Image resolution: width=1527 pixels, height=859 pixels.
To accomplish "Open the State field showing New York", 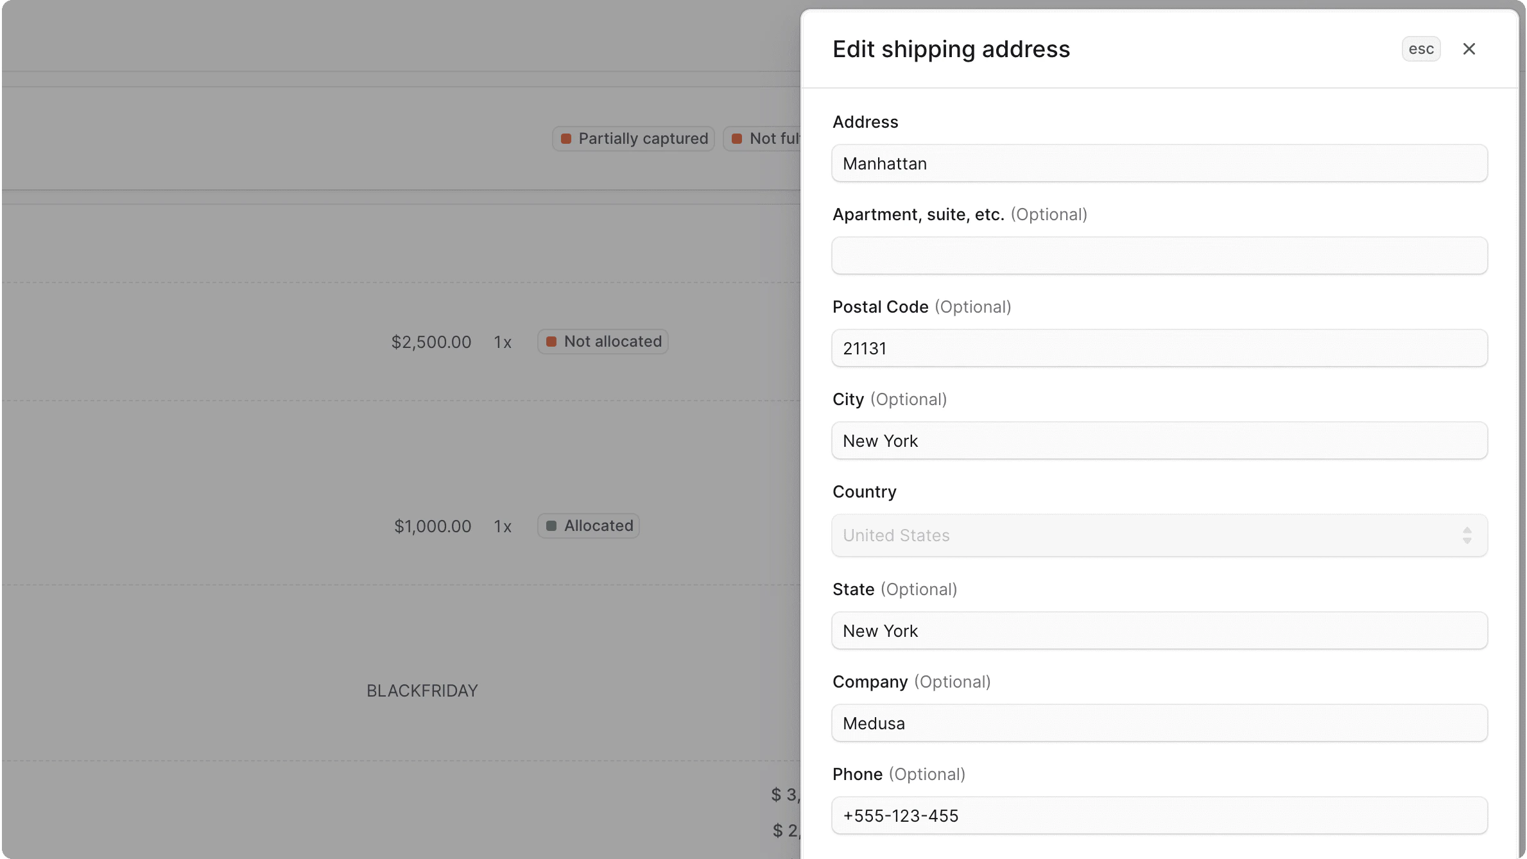I will [x=1159, y=630].
